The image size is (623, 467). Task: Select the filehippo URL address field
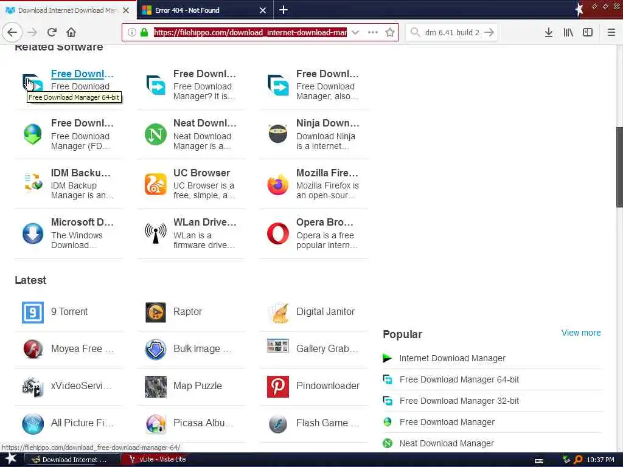250,32
